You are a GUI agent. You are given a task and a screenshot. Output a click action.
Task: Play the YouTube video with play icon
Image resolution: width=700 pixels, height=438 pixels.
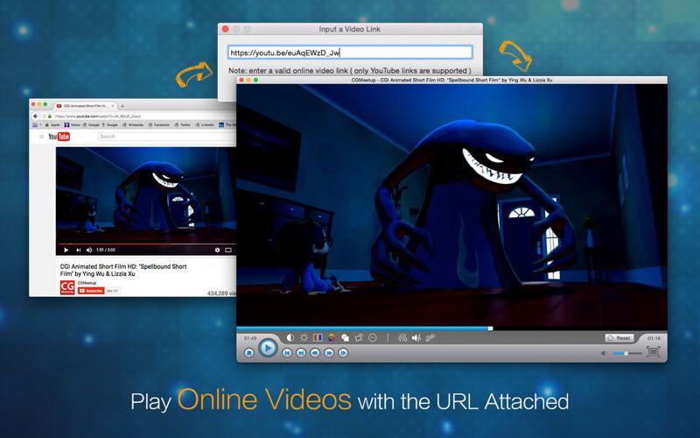[66, 250]
